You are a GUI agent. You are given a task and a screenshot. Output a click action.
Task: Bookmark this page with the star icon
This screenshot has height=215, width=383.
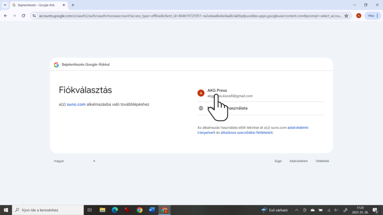(346, 16)
